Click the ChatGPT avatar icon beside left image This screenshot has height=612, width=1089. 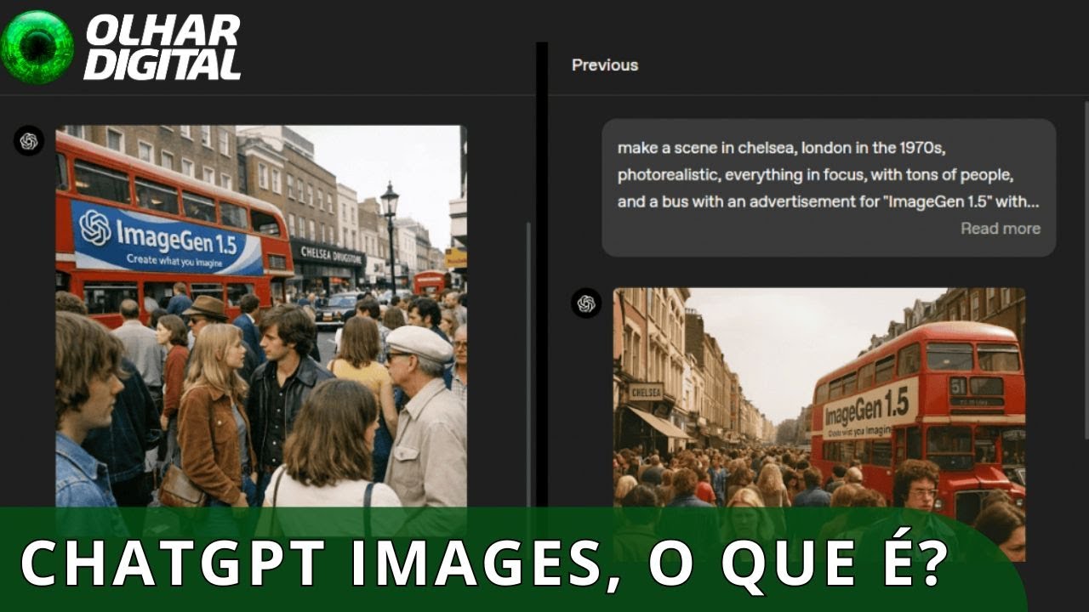[29, 141]
